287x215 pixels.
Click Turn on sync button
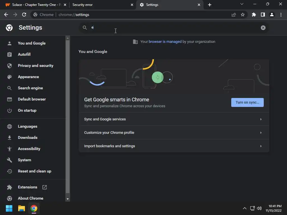click(x=247, y=102)
